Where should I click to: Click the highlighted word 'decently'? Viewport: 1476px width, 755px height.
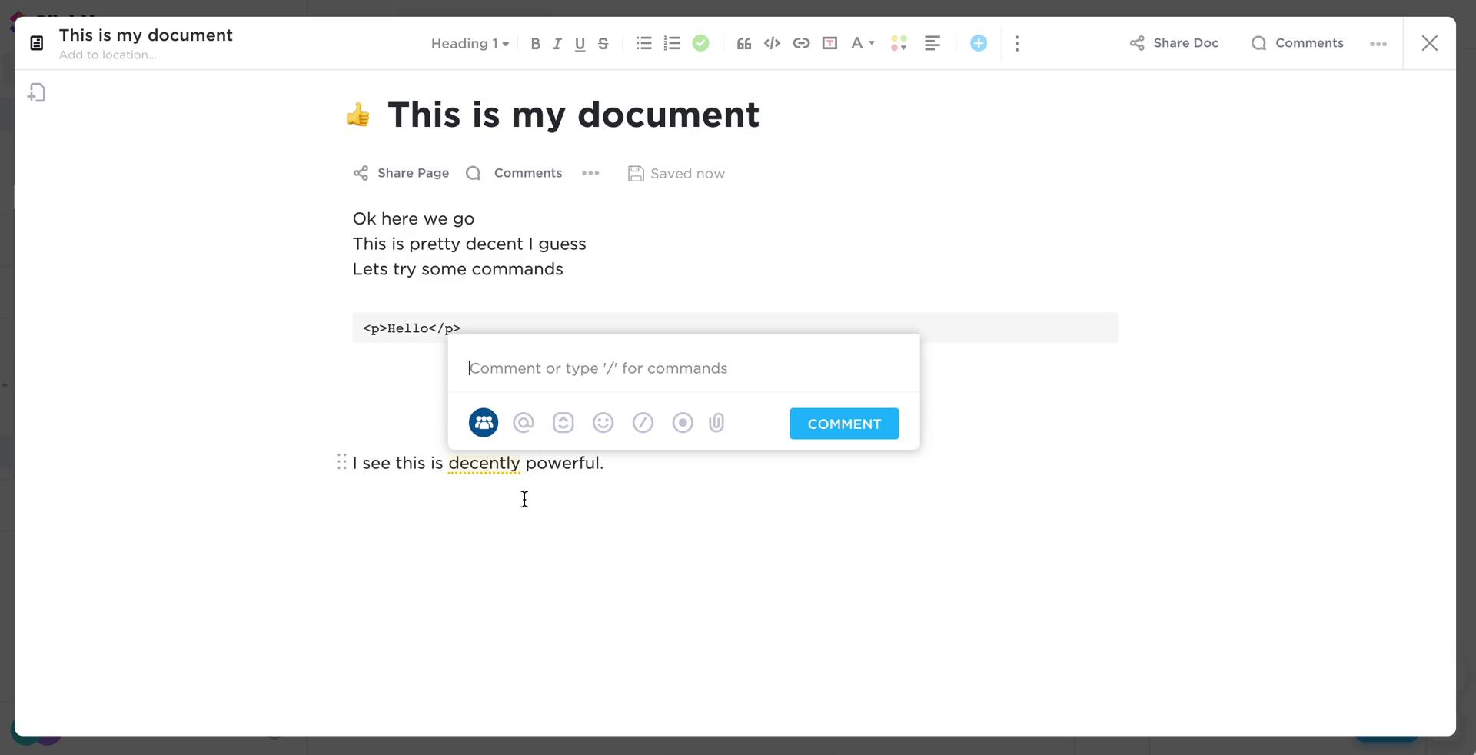click(484, 463)
